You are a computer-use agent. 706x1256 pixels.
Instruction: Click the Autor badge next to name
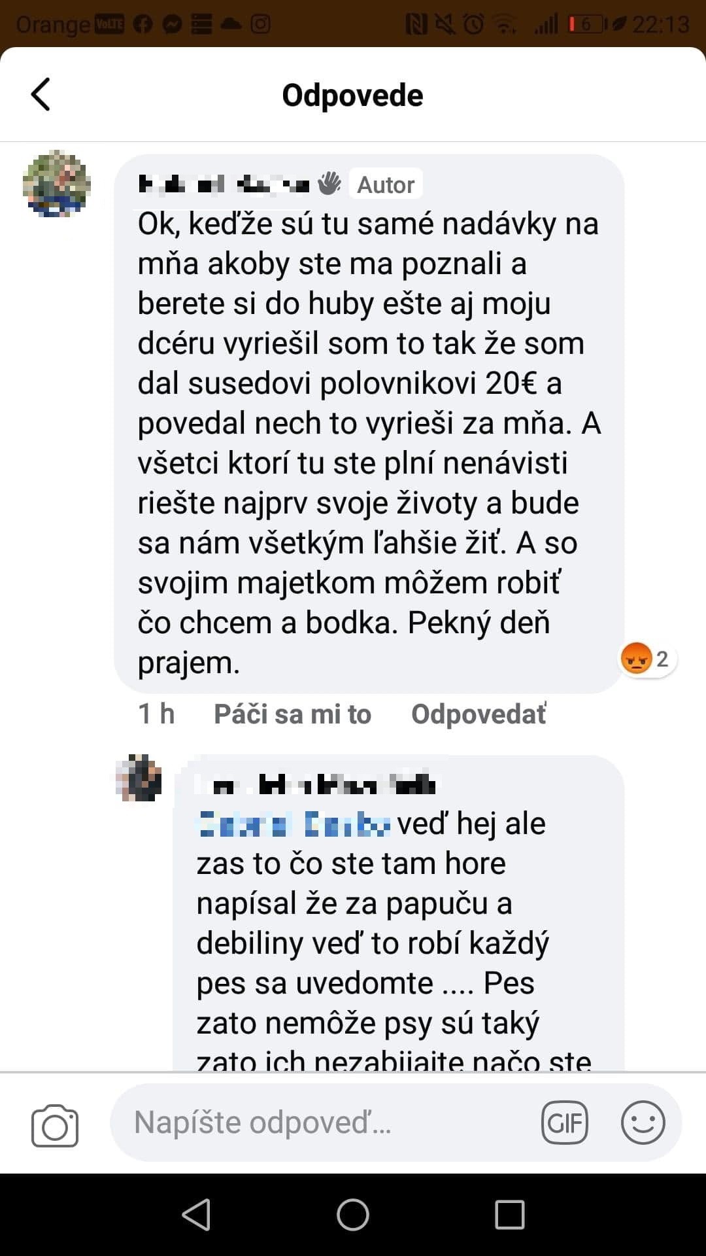pyautogui.click(x=386, y=184)
